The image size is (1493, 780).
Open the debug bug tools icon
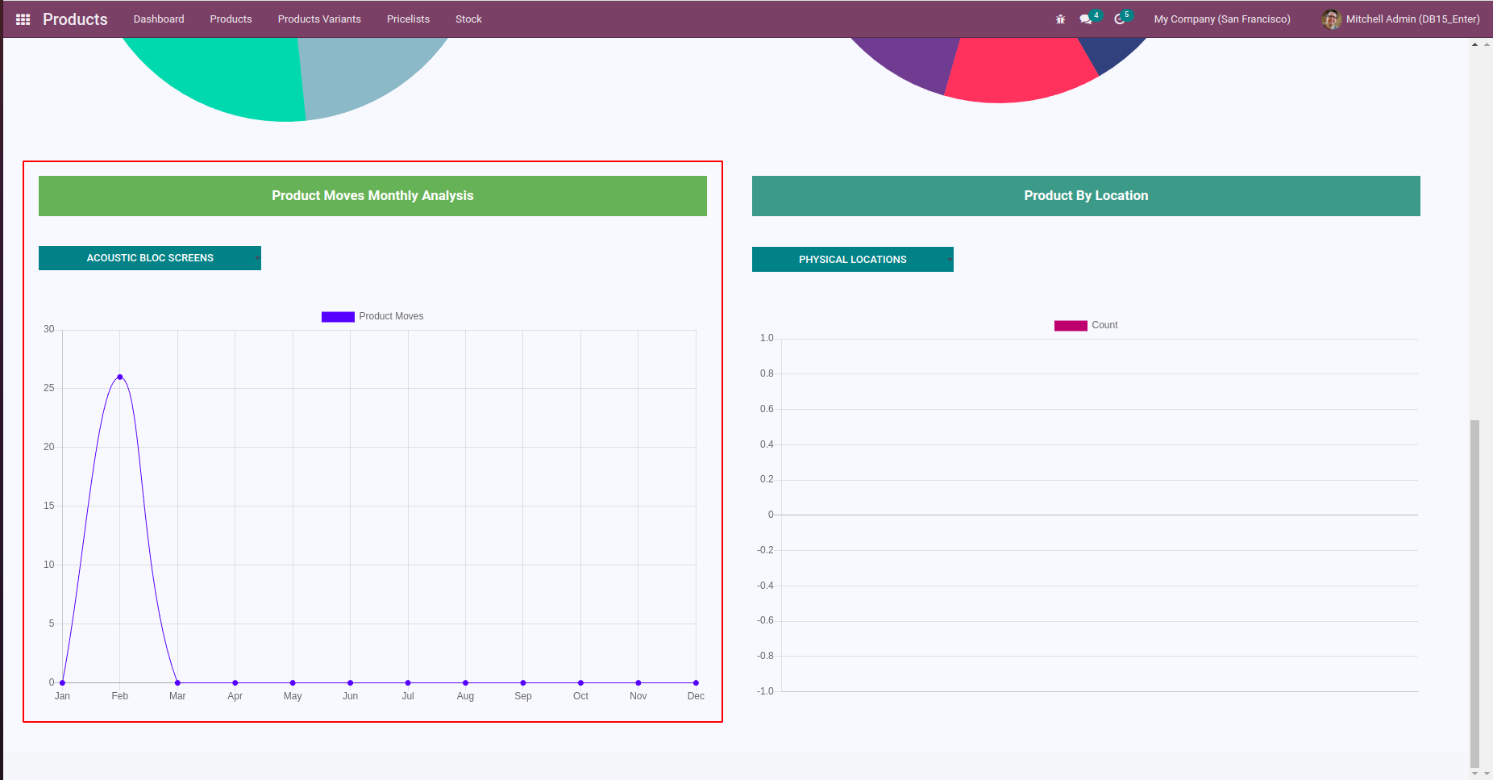pyautogui.click(x=1060, y=19)
